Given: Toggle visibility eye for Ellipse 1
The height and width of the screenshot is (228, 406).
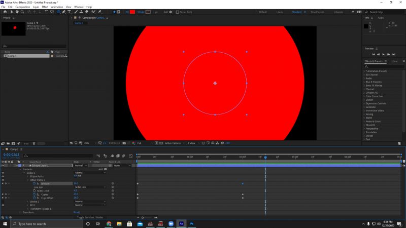Looking at the screenshot, I should tap(3, 173).
